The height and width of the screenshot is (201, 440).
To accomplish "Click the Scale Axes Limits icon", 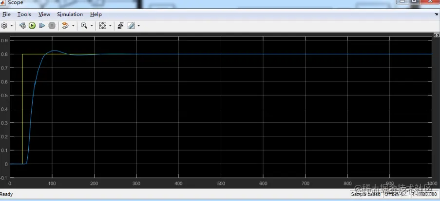I will click(103, 26).
